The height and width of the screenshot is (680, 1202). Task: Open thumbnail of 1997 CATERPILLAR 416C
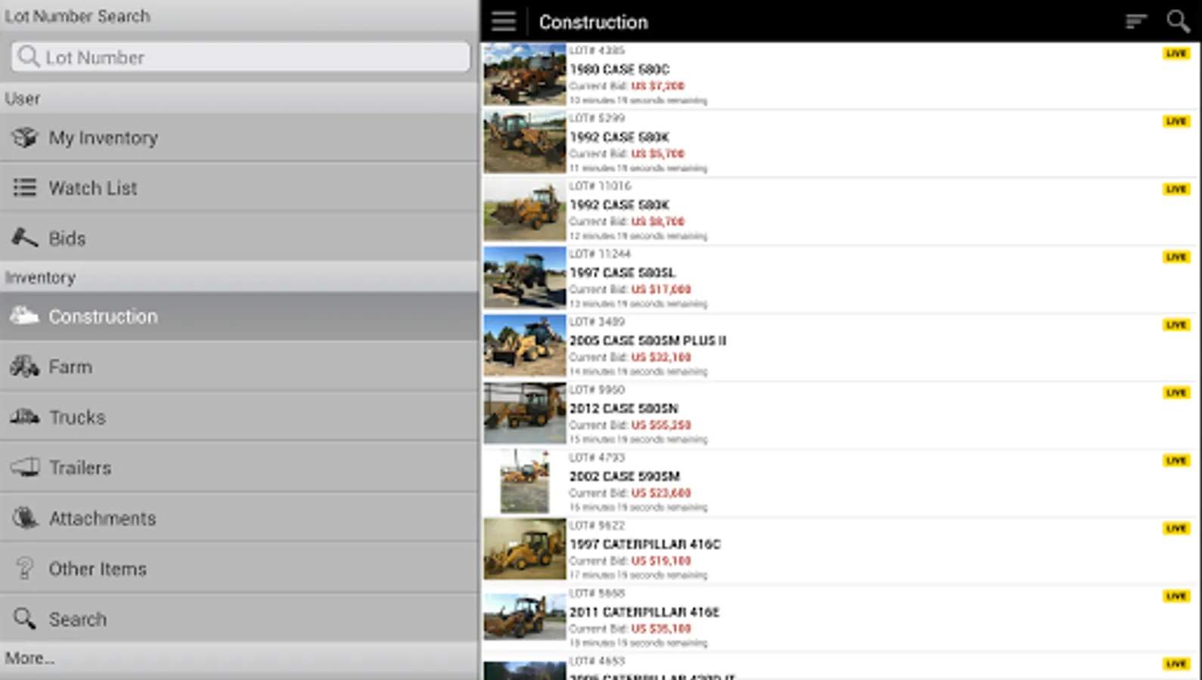pyautogui.click(x=525, y=549)
